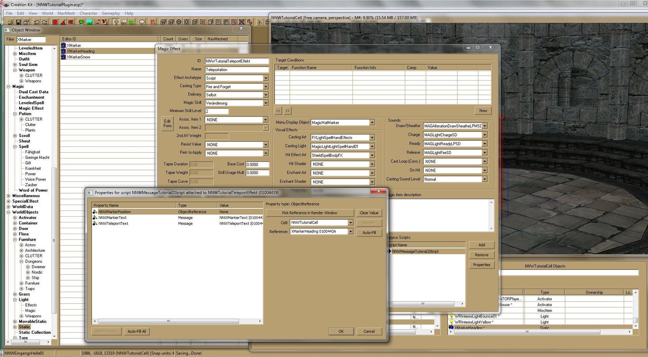
Task: Toggle the sky display toolbar button
Action: (x=123, y=22)
